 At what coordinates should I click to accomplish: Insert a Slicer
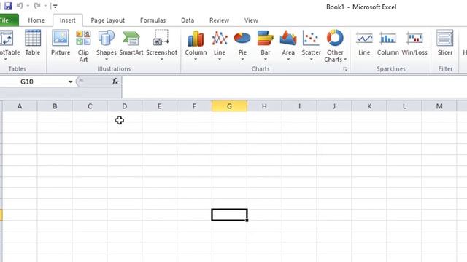point(445,42)
